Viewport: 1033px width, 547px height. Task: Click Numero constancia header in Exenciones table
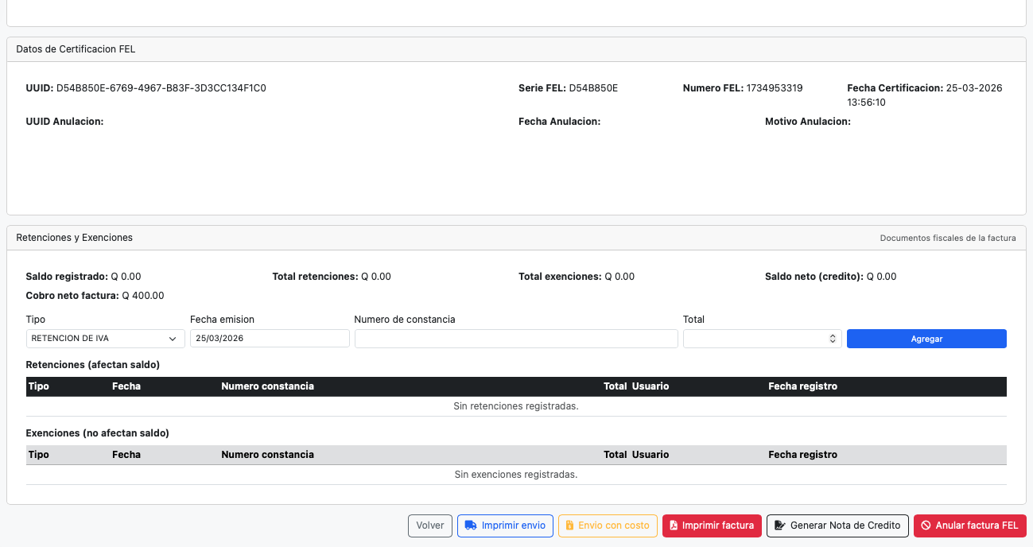pyautogui.click(x=267, y=455)
